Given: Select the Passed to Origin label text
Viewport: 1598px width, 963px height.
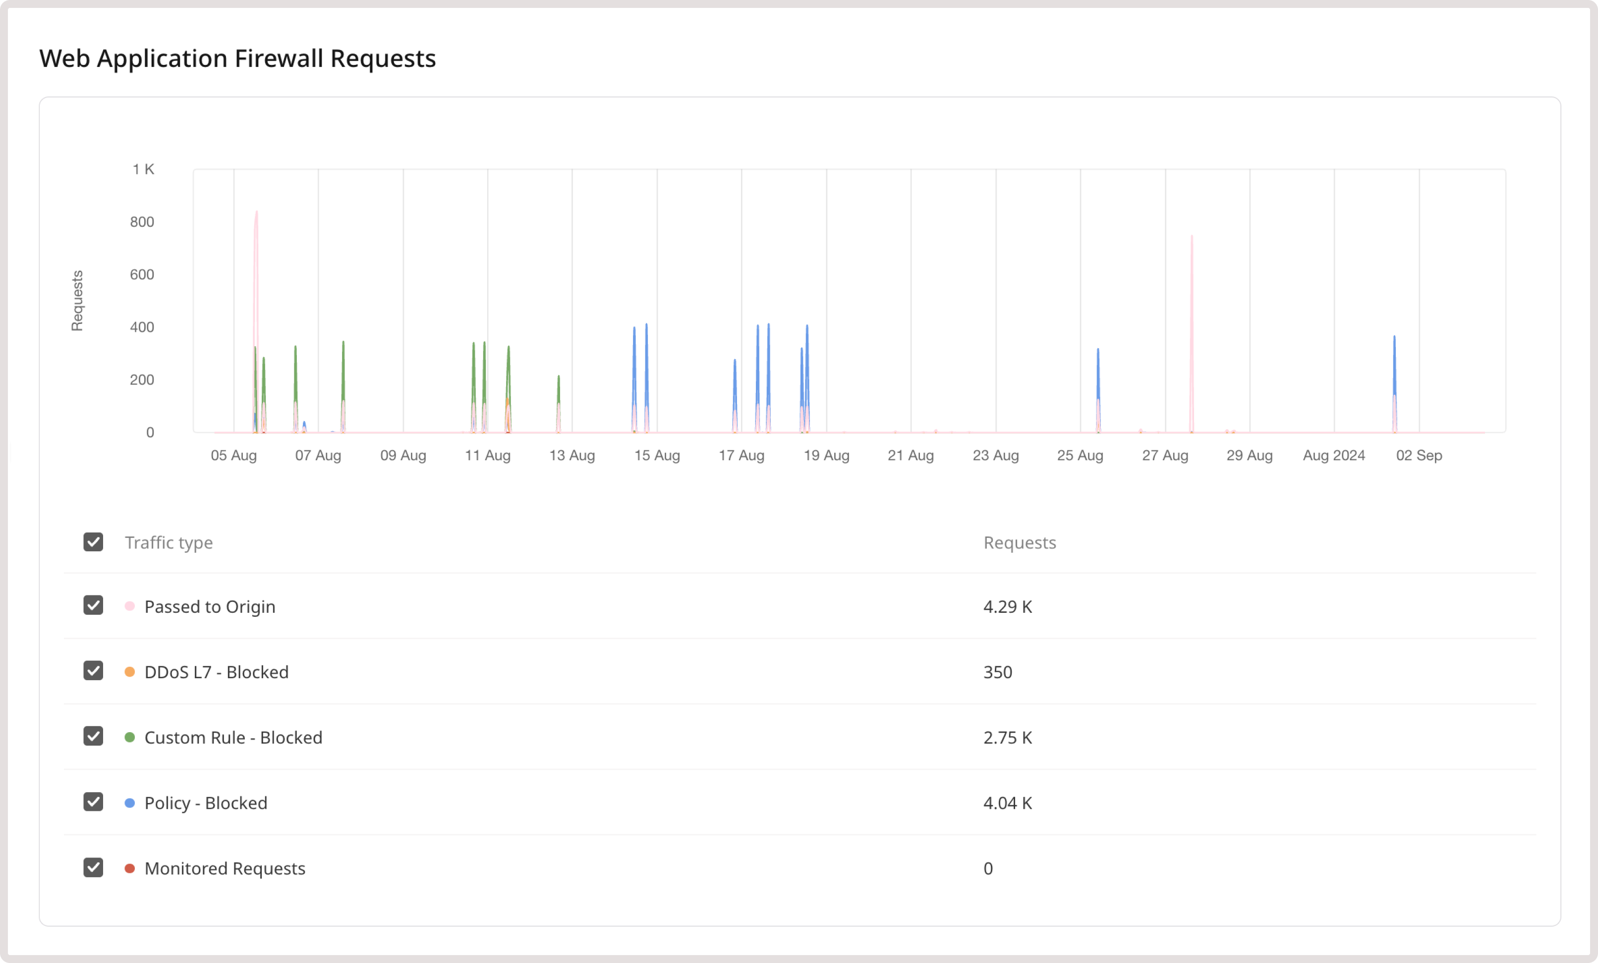Looking at the screenshot, I should 209,606.
